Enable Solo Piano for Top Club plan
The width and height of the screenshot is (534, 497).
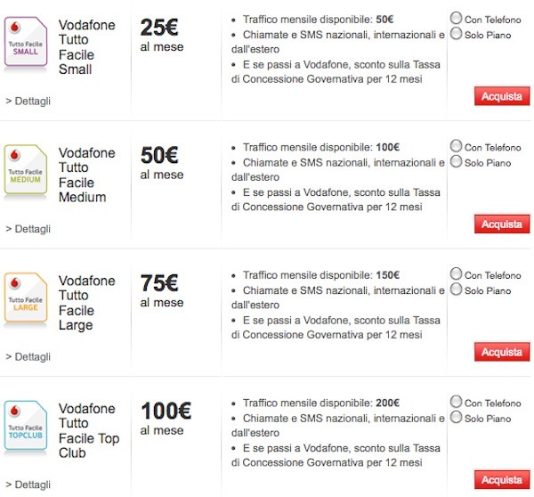click(x=457, y=418)
